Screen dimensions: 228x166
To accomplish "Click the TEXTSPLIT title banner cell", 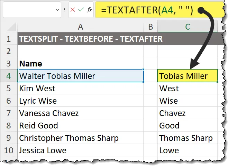I will tap(80, 39).
